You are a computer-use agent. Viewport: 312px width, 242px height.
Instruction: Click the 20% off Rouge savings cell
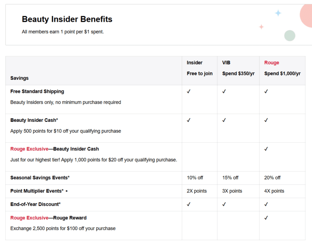coord(273,178)
